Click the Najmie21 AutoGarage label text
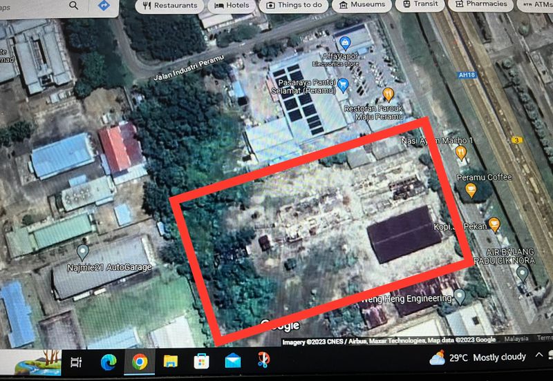 click(109, 267)
